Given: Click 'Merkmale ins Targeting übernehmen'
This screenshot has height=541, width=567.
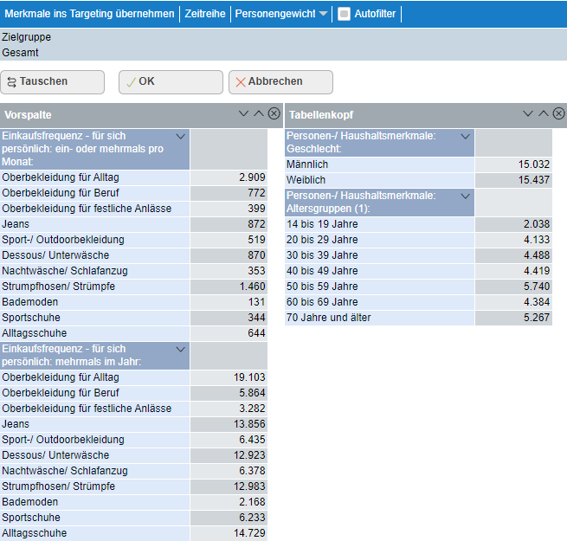Looking at the screenshot, I should pyautogui.click(x=88, y=14).
